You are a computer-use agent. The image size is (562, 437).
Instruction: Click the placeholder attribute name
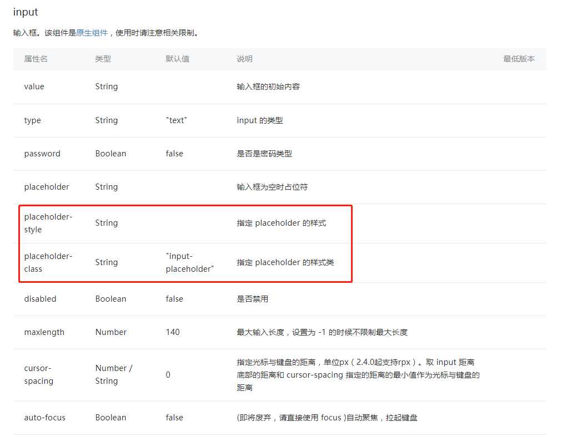point(46,187)
